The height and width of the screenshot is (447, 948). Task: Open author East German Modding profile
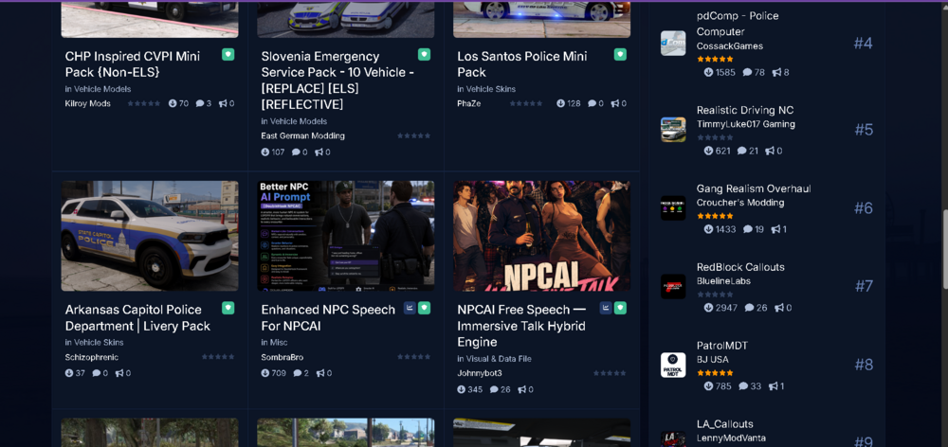(x=303, y=136)
